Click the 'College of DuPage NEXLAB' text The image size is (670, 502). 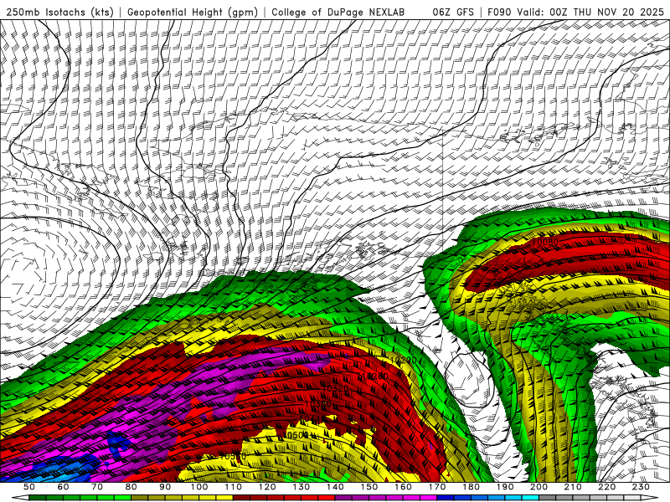click(x=338, y=13)
